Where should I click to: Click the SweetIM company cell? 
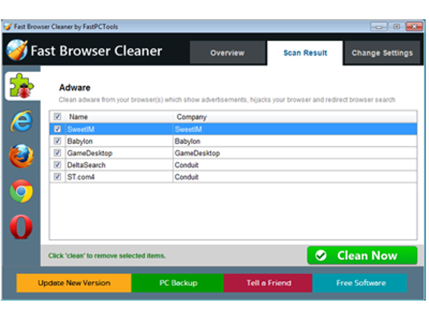pyautogui.click(x=295, y=129)
